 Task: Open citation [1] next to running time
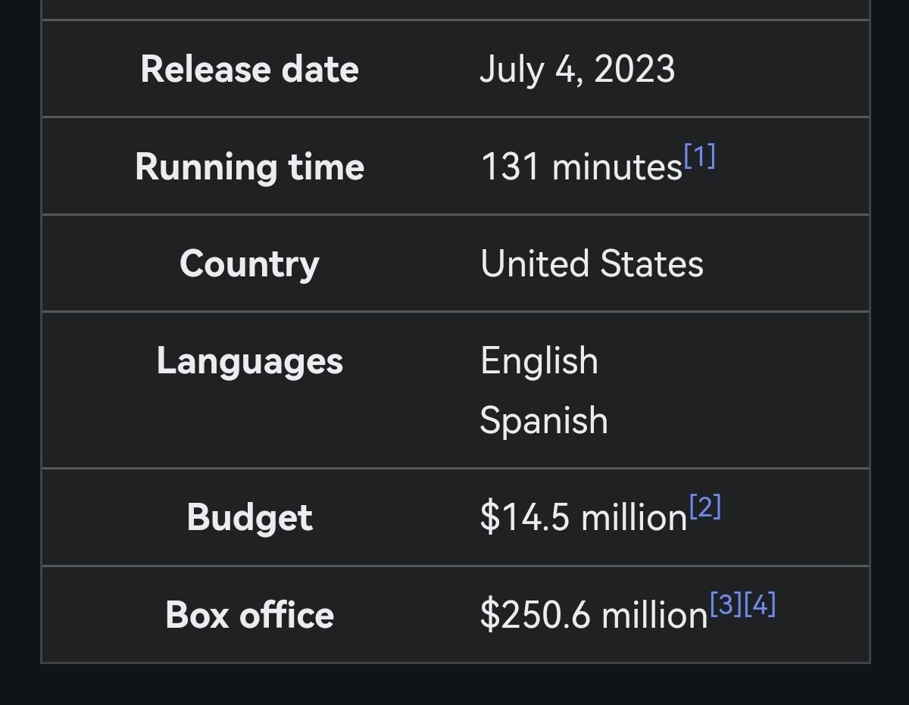699,157
